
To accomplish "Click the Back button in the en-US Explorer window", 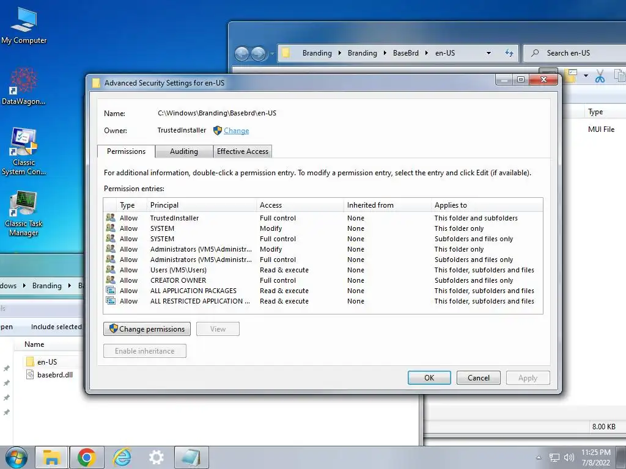I will (241, 53).
